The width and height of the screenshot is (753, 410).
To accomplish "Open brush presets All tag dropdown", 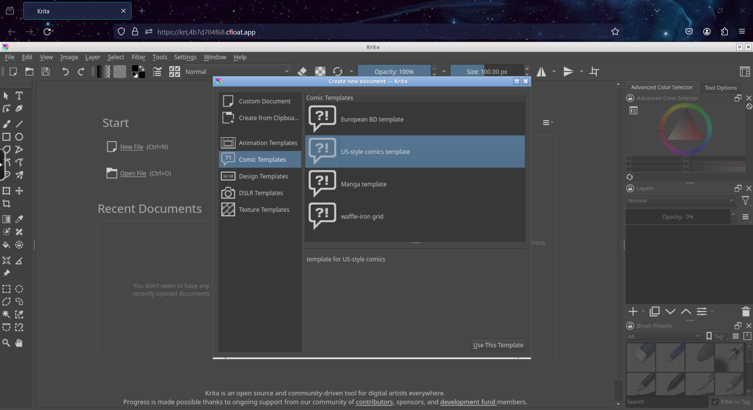I will click(664, 337).
